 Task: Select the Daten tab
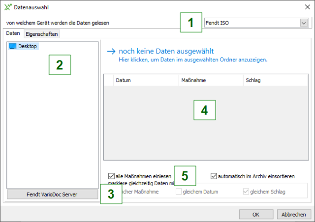pyautogui.click(x=13, y=34)
